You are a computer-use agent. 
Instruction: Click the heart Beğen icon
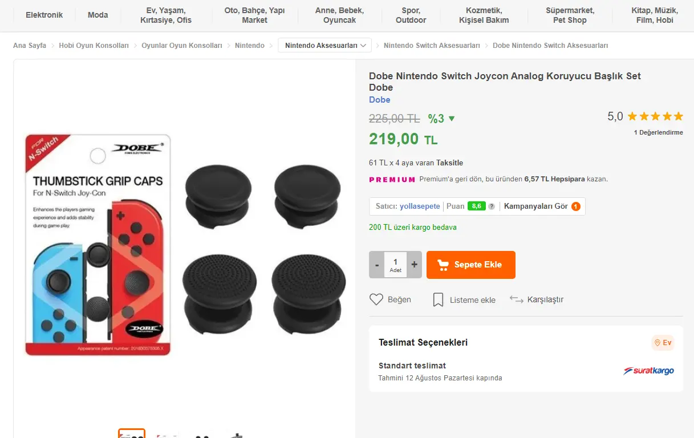coord(376,299)
